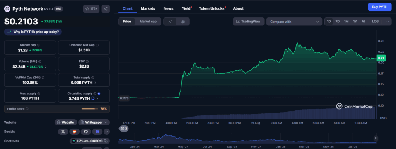Click info icon beside Vol/Mkt Cap (24h)
Image resolution: width=396 pixels, height=149 pixels.
43,78
